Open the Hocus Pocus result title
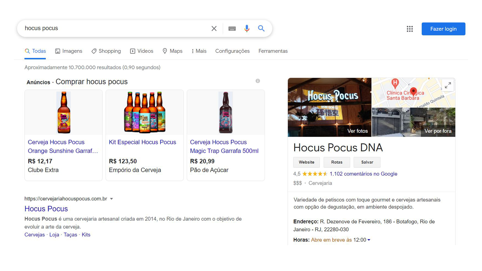This screenshot has width=482, height=271. tap(46, 209)
